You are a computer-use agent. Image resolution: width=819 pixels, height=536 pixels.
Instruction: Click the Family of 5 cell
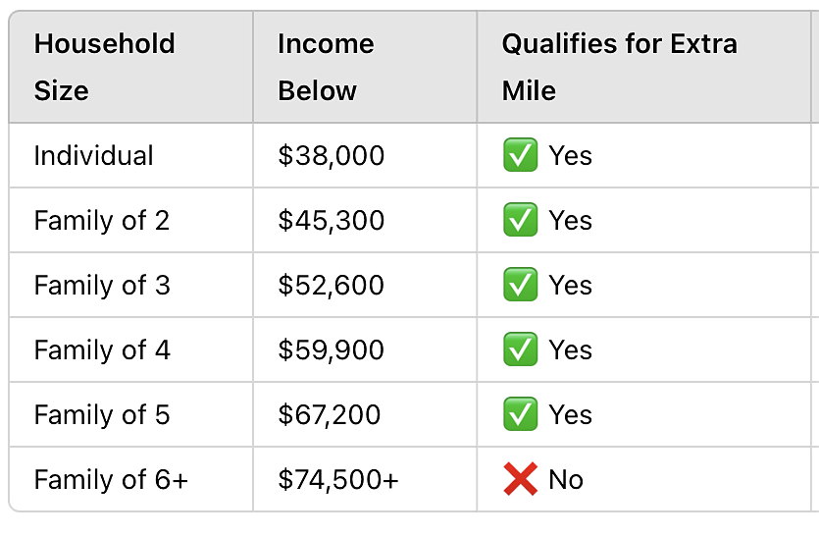pyautogui.click(x=131, y=414)
